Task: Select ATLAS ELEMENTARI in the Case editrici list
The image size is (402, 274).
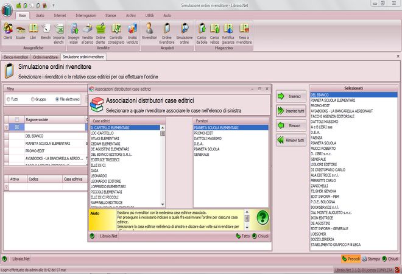Action: [125, 138]
